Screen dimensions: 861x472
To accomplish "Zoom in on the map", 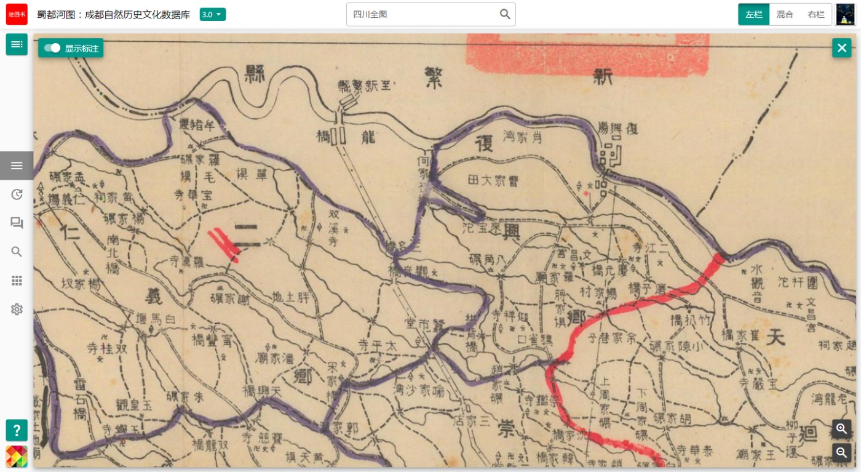I will [842, 428].
